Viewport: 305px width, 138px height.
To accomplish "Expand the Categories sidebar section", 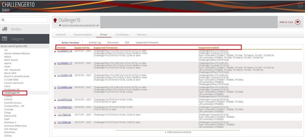I will point(25,39).
